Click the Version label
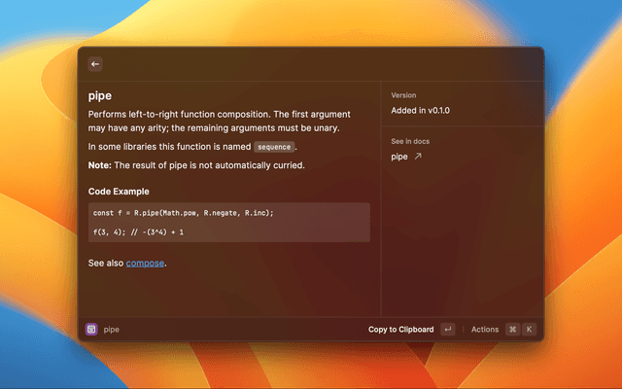 [403, 95]
